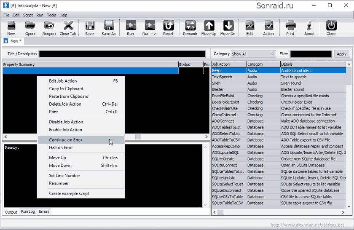Click the About info icon
This screenshot has height=230, width=354.
click(x=309, y=26)
